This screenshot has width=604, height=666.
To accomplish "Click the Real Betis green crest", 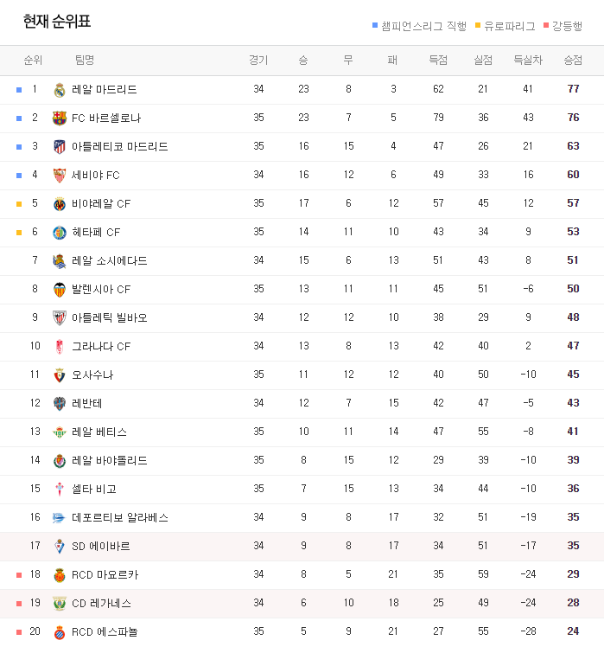I will 60,432.
